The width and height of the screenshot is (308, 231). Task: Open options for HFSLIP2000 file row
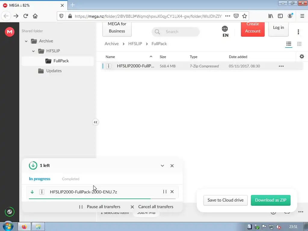281,66
